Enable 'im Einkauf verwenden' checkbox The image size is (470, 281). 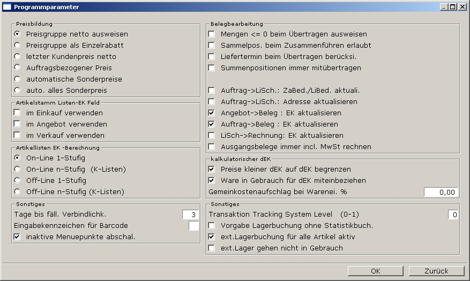click(18, 113)
